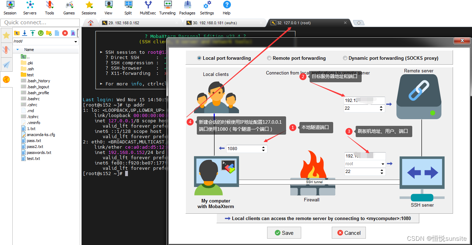Cancel the tunnel configuration dialog
472x245 pixels.
tap(349, 233)
